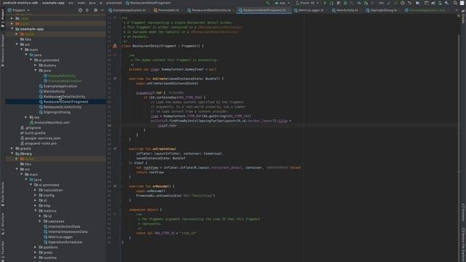Open the app run configuration dropdown
Image resolution: width=466 pixels, height=262 pixels.
(x=282, y=3)
